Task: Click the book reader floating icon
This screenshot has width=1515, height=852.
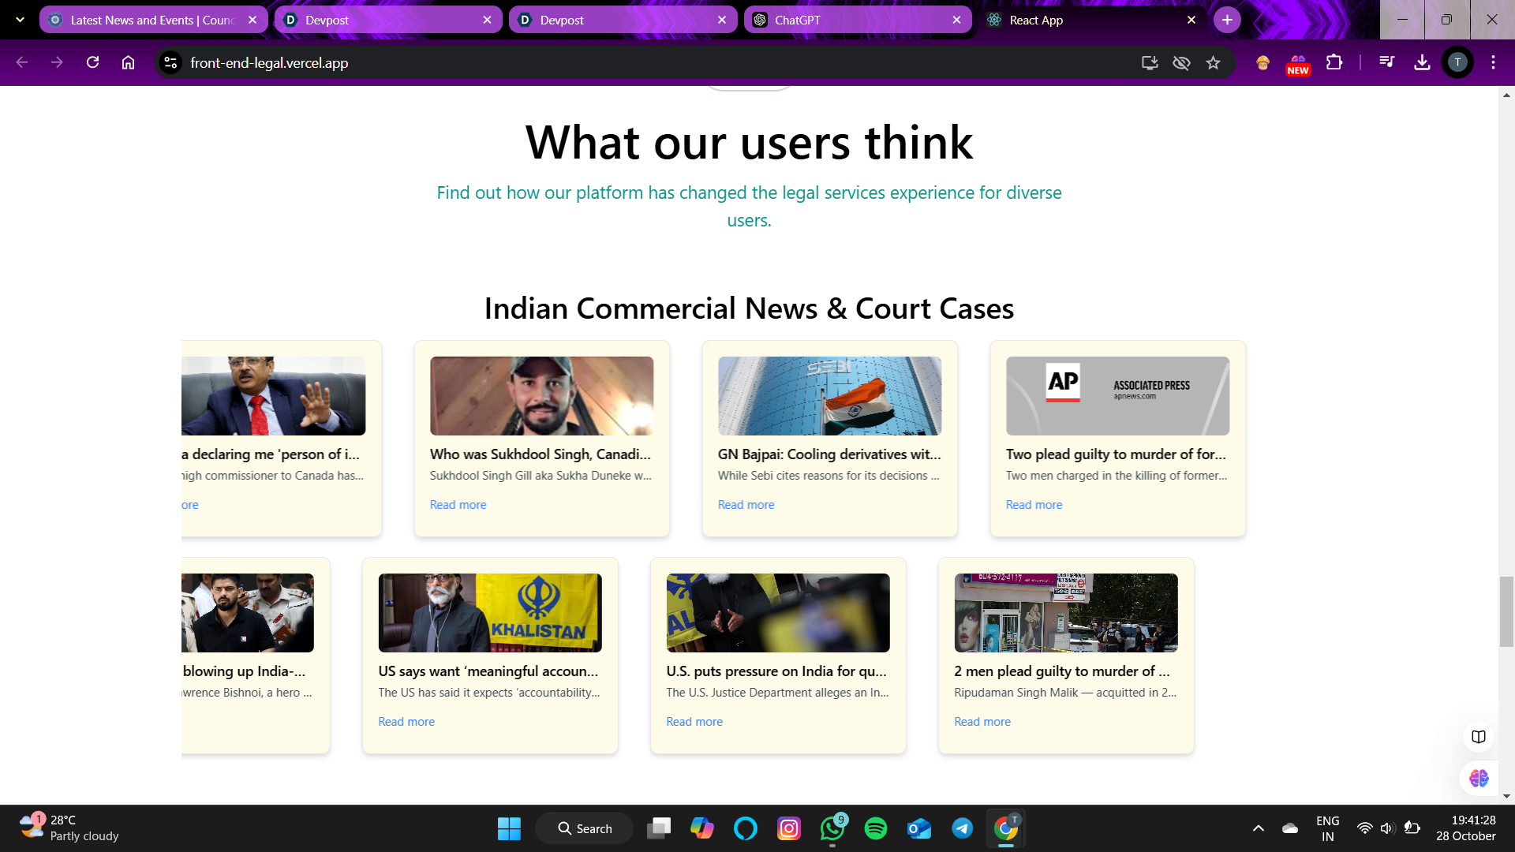Action: 1478,736
